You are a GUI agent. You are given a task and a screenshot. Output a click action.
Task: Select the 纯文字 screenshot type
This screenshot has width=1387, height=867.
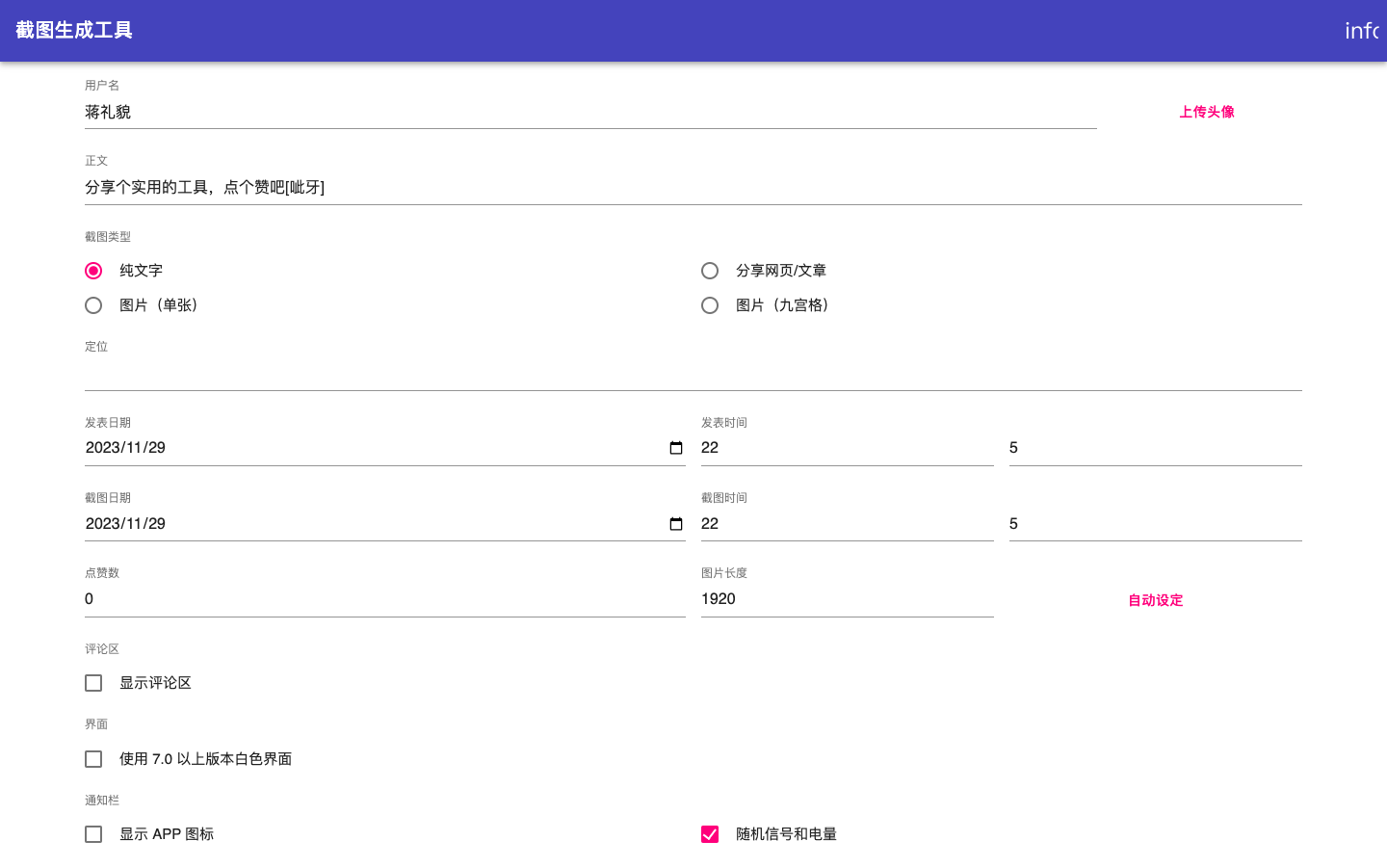coord(93,271)
